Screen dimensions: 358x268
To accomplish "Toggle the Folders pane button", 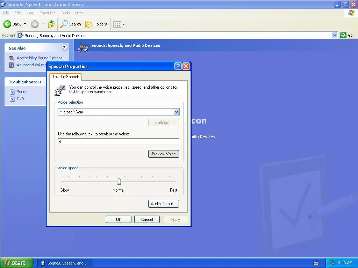I will (96, 24).
